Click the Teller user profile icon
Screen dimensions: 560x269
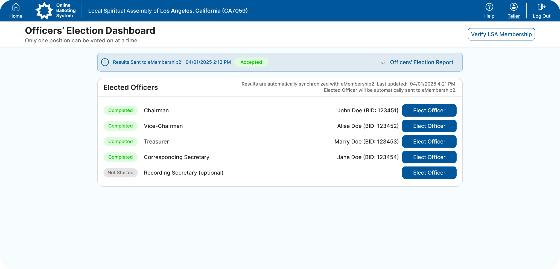tap(514, 7)
